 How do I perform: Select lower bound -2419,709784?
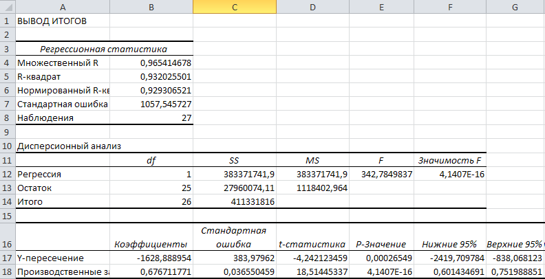(x=450, y=258)
